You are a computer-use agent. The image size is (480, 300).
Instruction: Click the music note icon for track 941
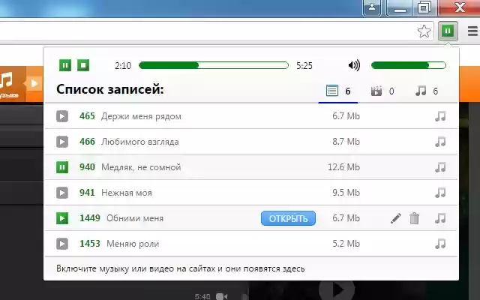(x=440, y=193)
